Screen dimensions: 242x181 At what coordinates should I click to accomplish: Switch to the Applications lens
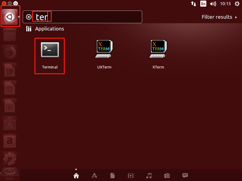(x=94, y=176)
